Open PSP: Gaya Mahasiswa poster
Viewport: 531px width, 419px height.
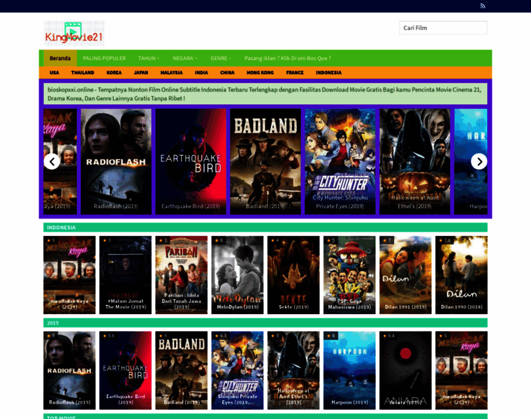349,275
